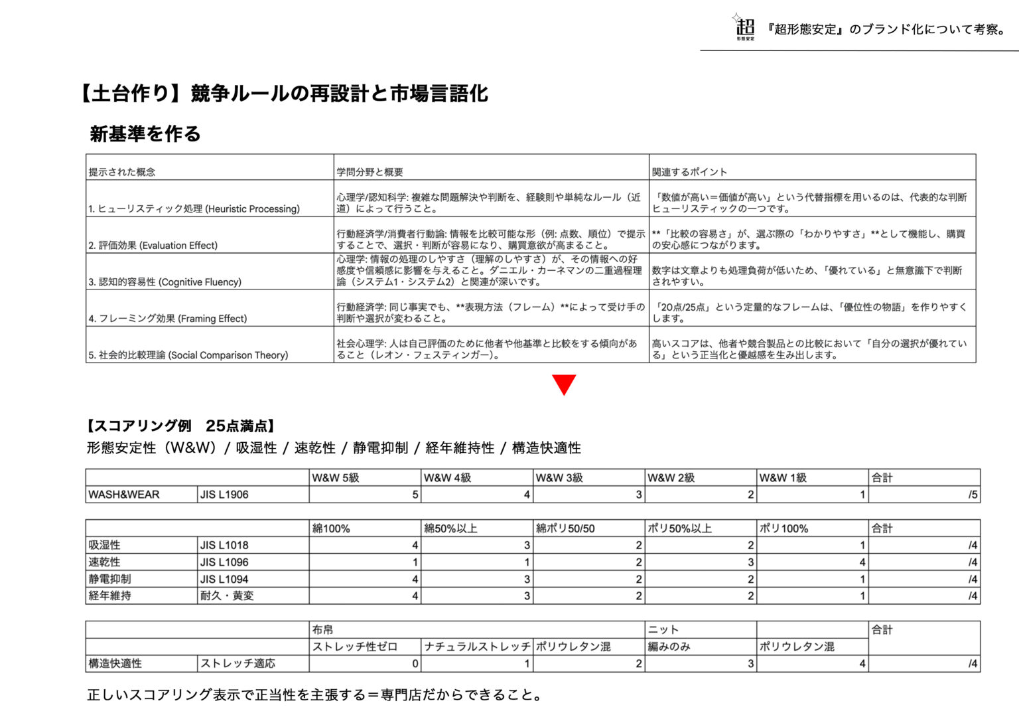Click the 綿100% column header
This screenshot has height=721, width=1019.
(x=331, y=528)
